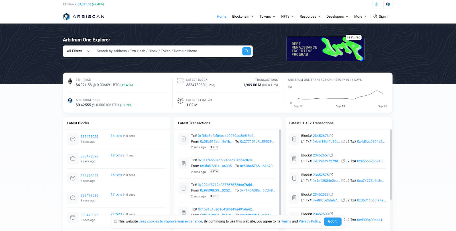Expand the NFTs menu
This screenshot has width=456, height=231.
click(x=287, y=16)
